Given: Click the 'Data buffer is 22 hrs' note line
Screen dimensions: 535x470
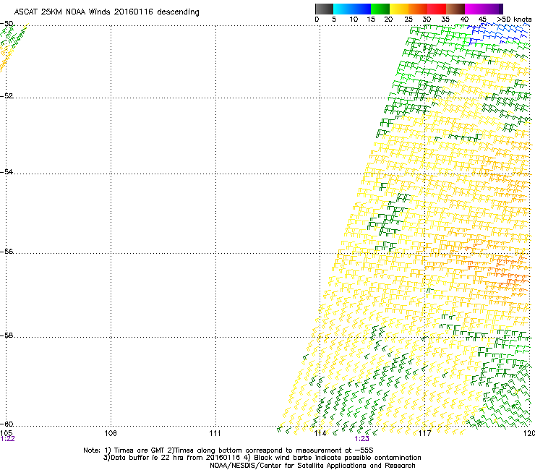Looking at the screenshot, I should click(262, 458).
